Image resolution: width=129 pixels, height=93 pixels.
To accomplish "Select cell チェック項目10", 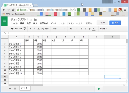I will click(17, 73).
